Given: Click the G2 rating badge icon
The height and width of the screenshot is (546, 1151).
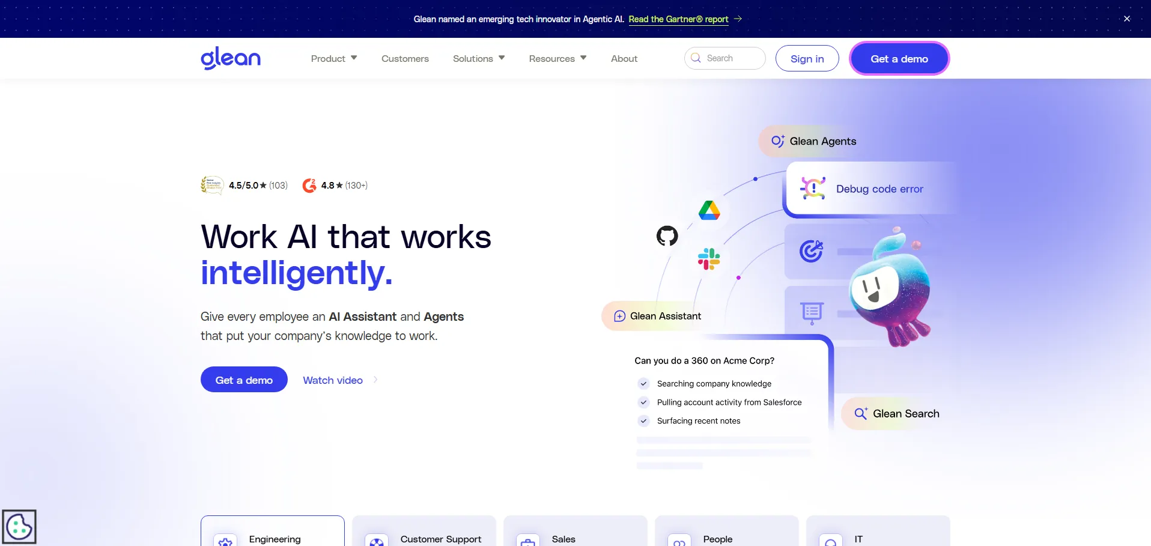Looking at the screenshot, I should 309,186.
